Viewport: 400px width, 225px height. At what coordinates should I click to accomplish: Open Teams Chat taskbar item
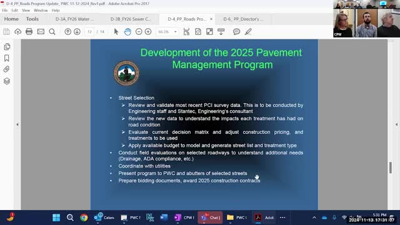coord(210,217)
